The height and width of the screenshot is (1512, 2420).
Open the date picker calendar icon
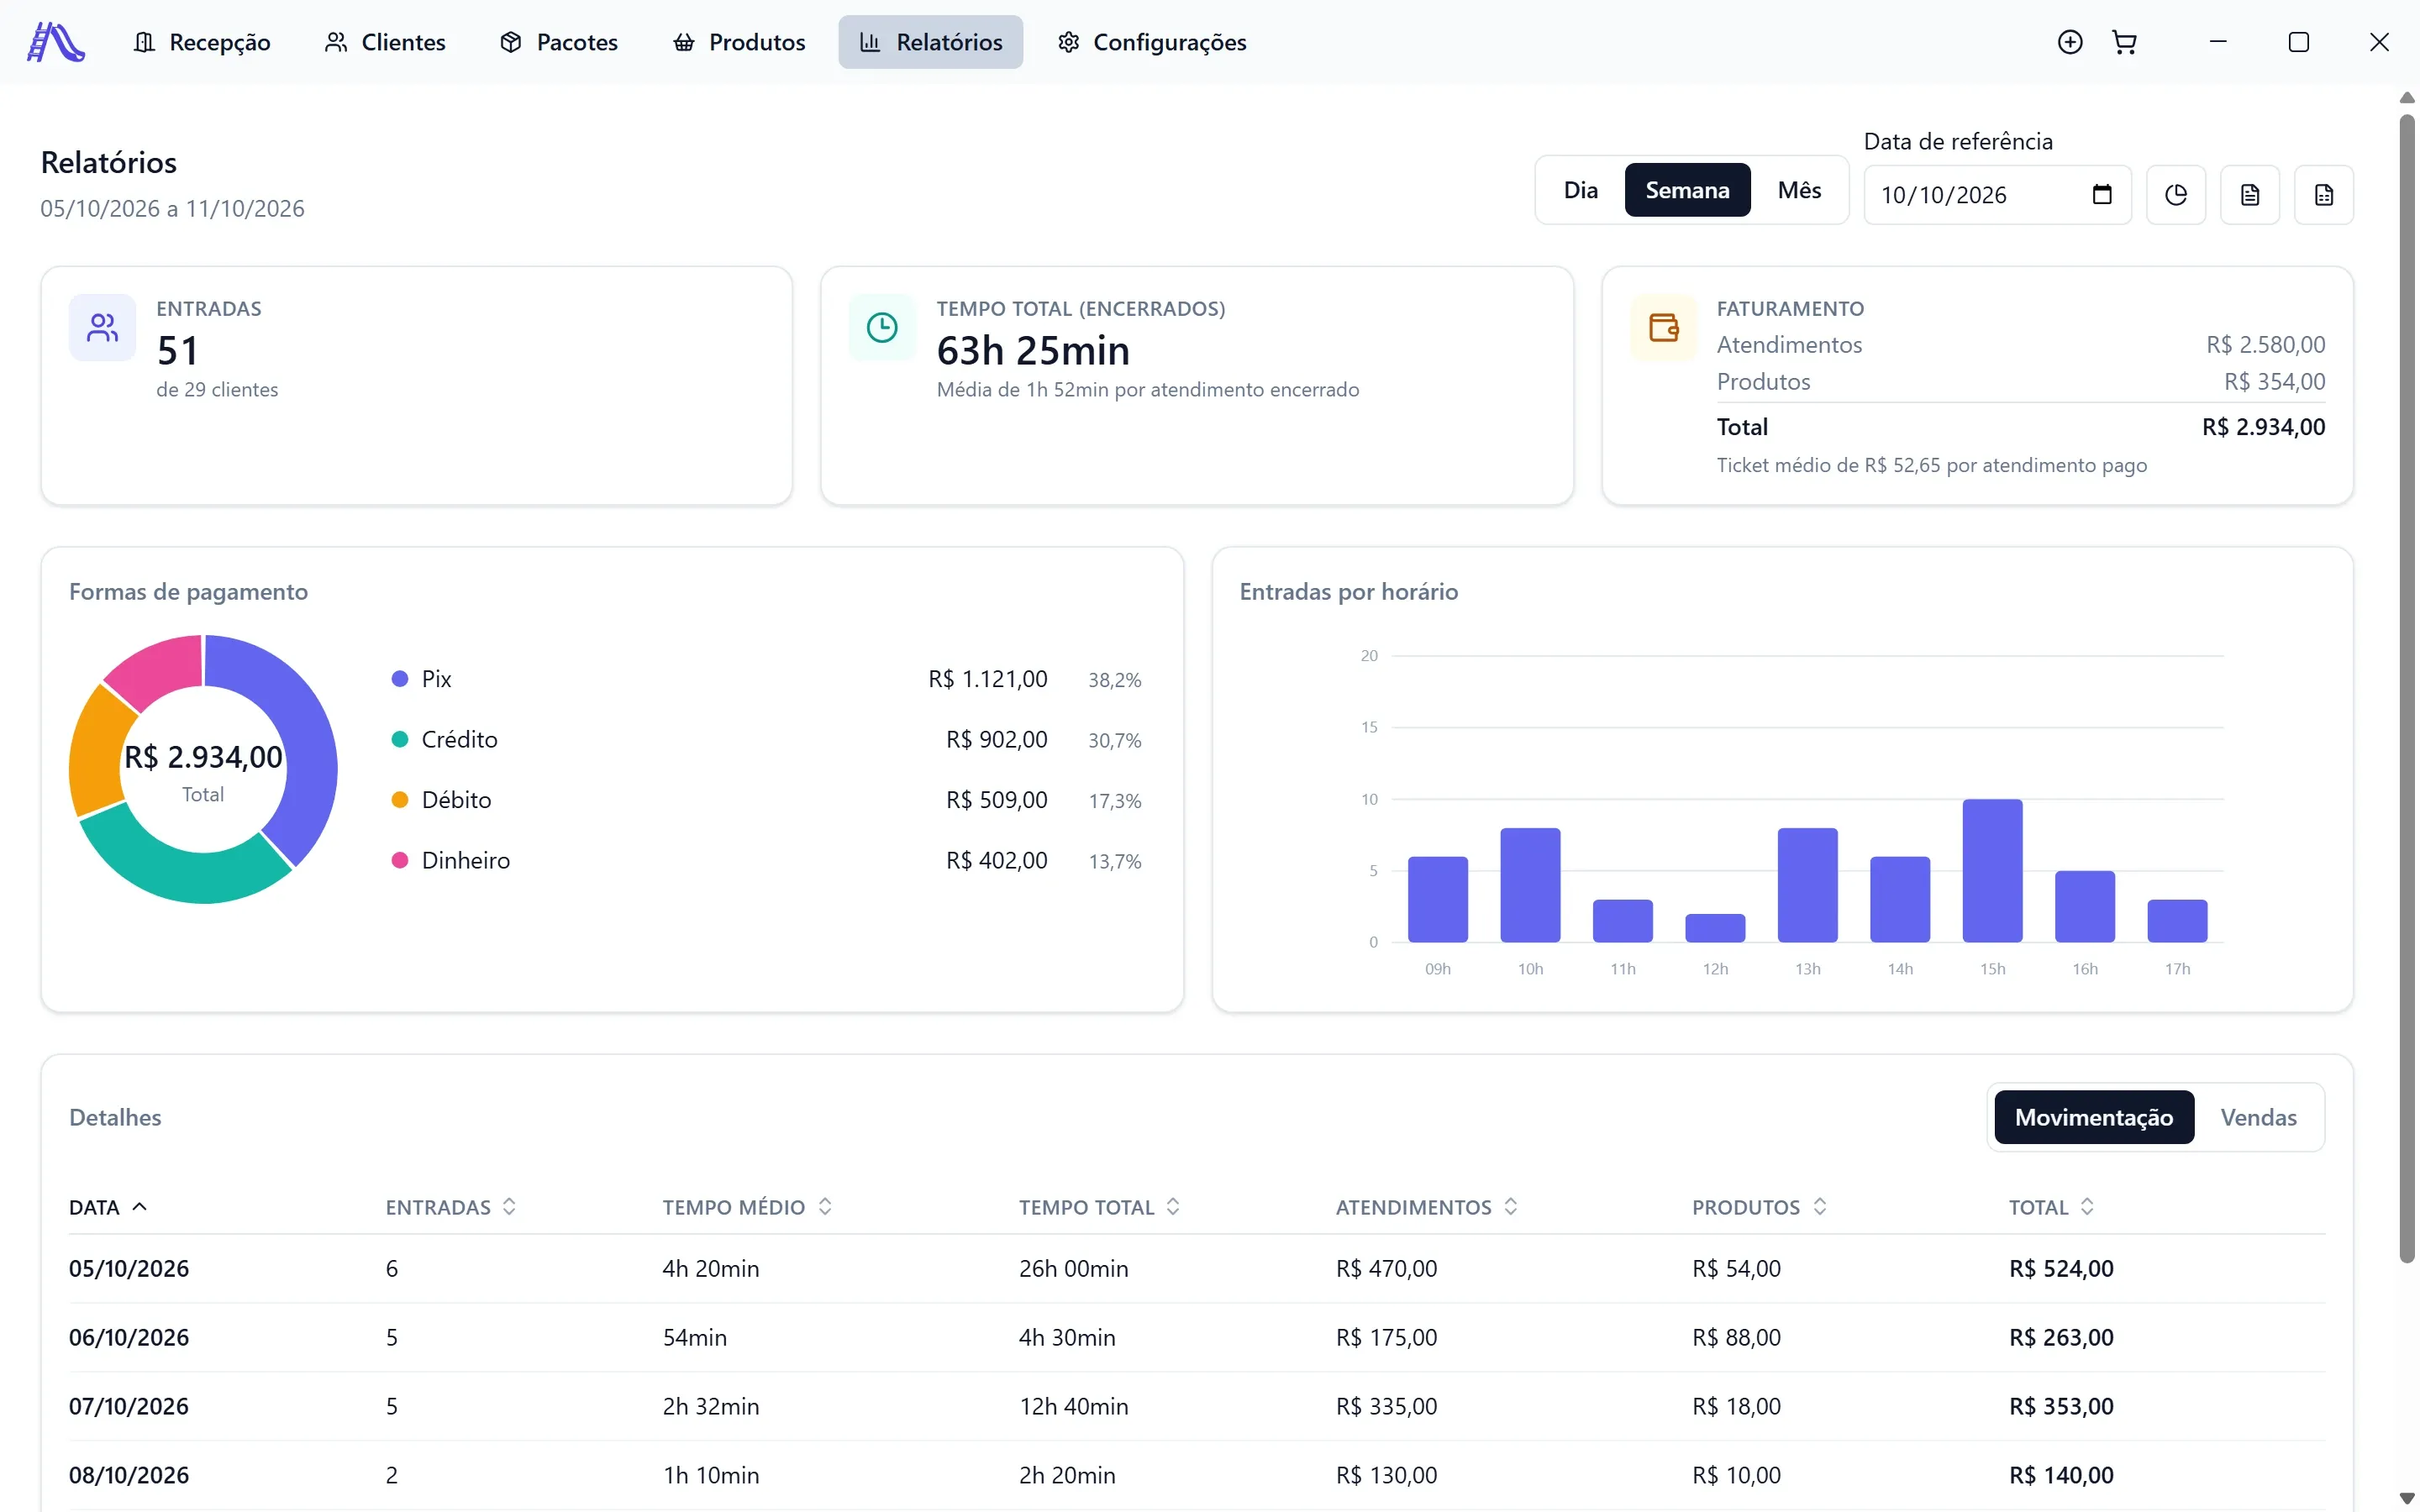point(2102,194)
